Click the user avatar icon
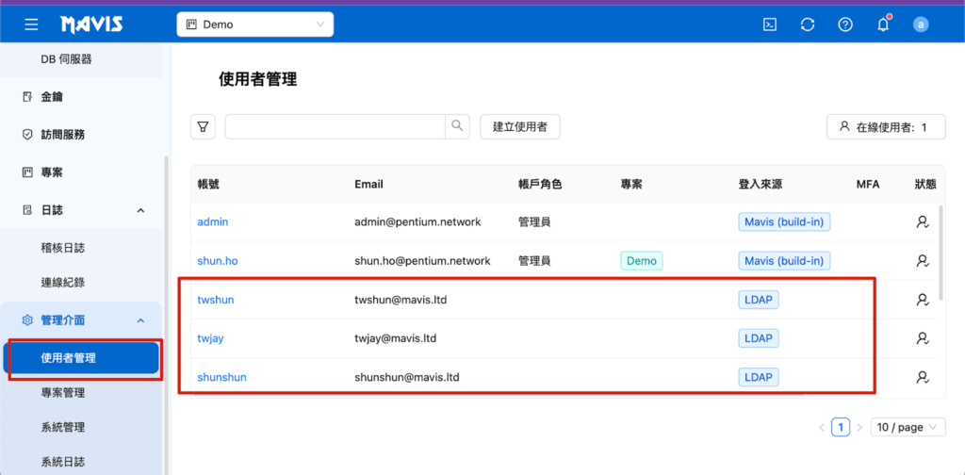The height and width of the screenshot is (475, 965). point(920,25)
